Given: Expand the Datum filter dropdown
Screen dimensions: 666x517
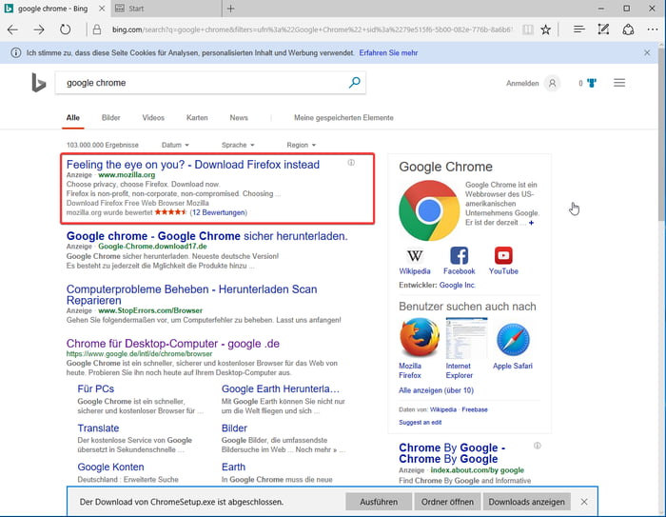Looking at the screenshot, I should coord(175,145).
